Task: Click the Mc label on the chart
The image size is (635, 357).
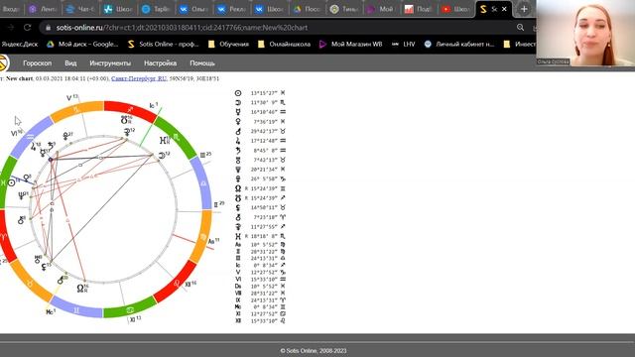Action: tap(51, 311)
